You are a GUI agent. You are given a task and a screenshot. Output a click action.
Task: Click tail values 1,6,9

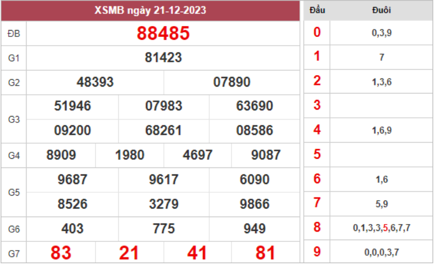click(x=381, y=130)
